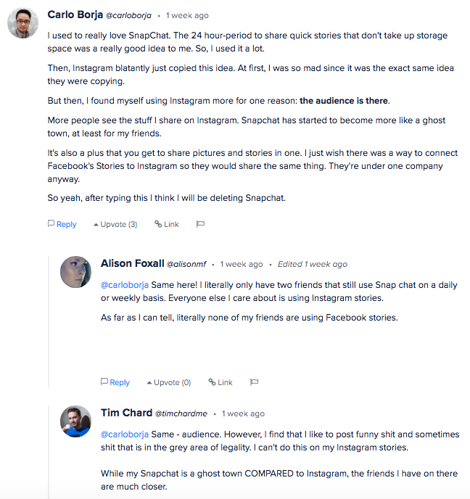Copy link to Carlo Borja's comment
470x499 pixels.
(x=167, y=224)
